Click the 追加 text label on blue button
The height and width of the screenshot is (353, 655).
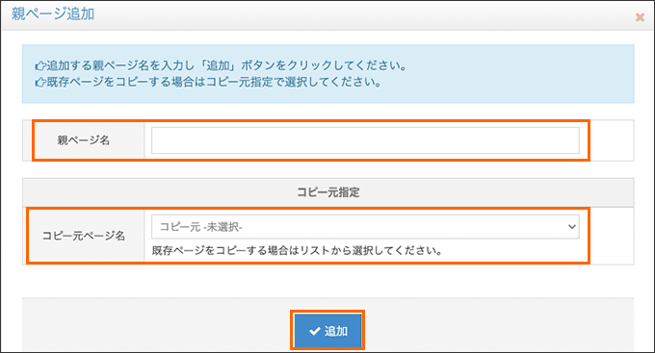tap(336, 331)
